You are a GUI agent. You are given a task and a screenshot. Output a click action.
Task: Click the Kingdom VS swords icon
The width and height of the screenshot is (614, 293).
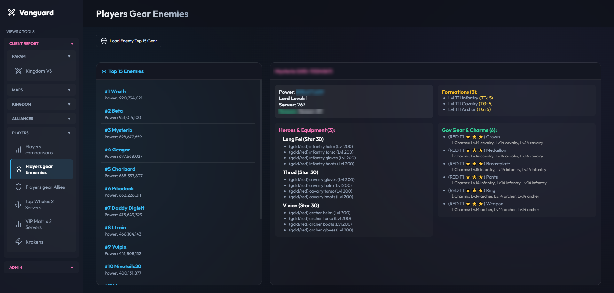tap(19, 71)
